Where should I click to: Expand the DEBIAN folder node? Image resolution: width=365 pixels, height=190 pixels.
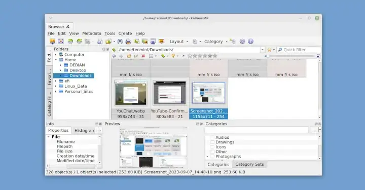click(x=61, y=65)
